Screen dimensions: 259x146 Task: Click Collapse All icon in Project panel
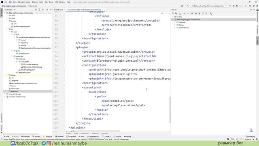(43, 10)
